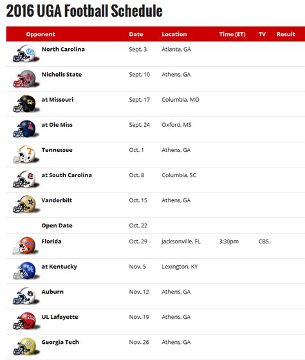
Task: Select the Tennessee orange T helmet
Action: (x=26, y=155)
